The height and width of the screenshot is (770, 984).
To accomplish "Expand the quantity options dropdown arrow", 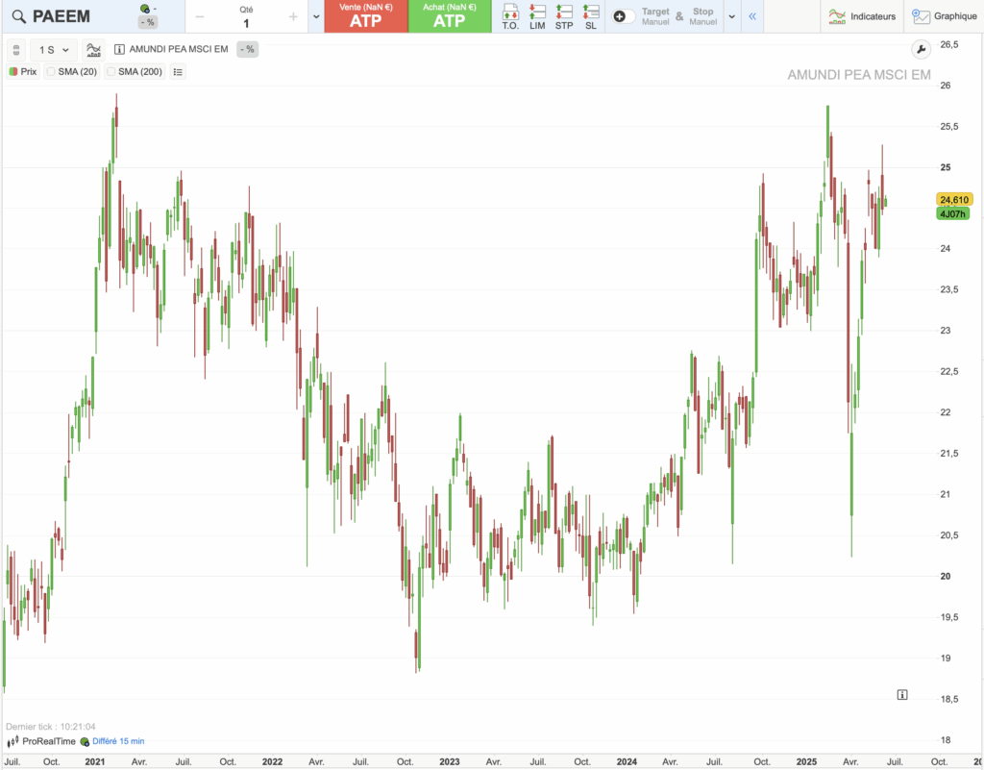I will tap(316, 17).
